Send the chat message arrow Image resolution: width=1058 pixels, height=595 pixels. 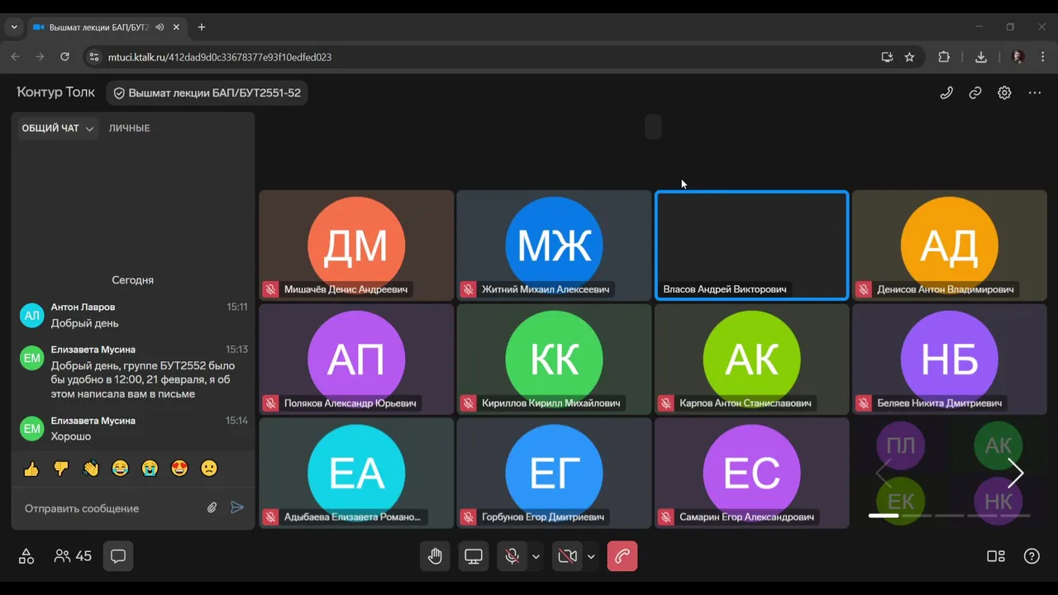coord(237,507)
